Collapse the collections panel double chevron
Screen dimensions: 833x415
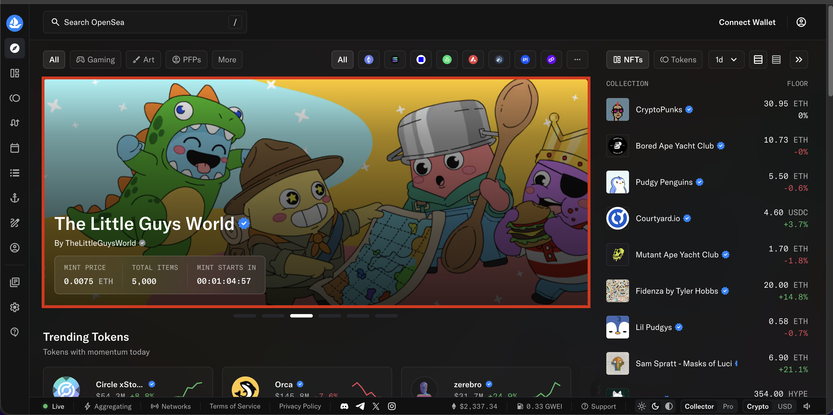coord(799,60)
